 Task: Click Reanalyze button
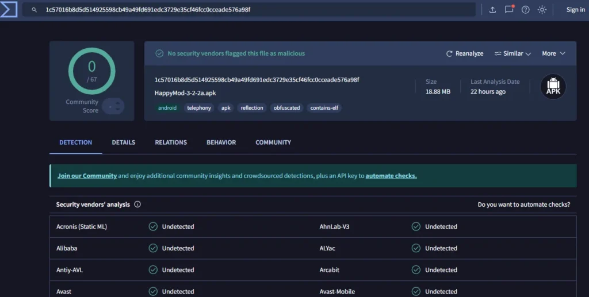click(465, 53)
